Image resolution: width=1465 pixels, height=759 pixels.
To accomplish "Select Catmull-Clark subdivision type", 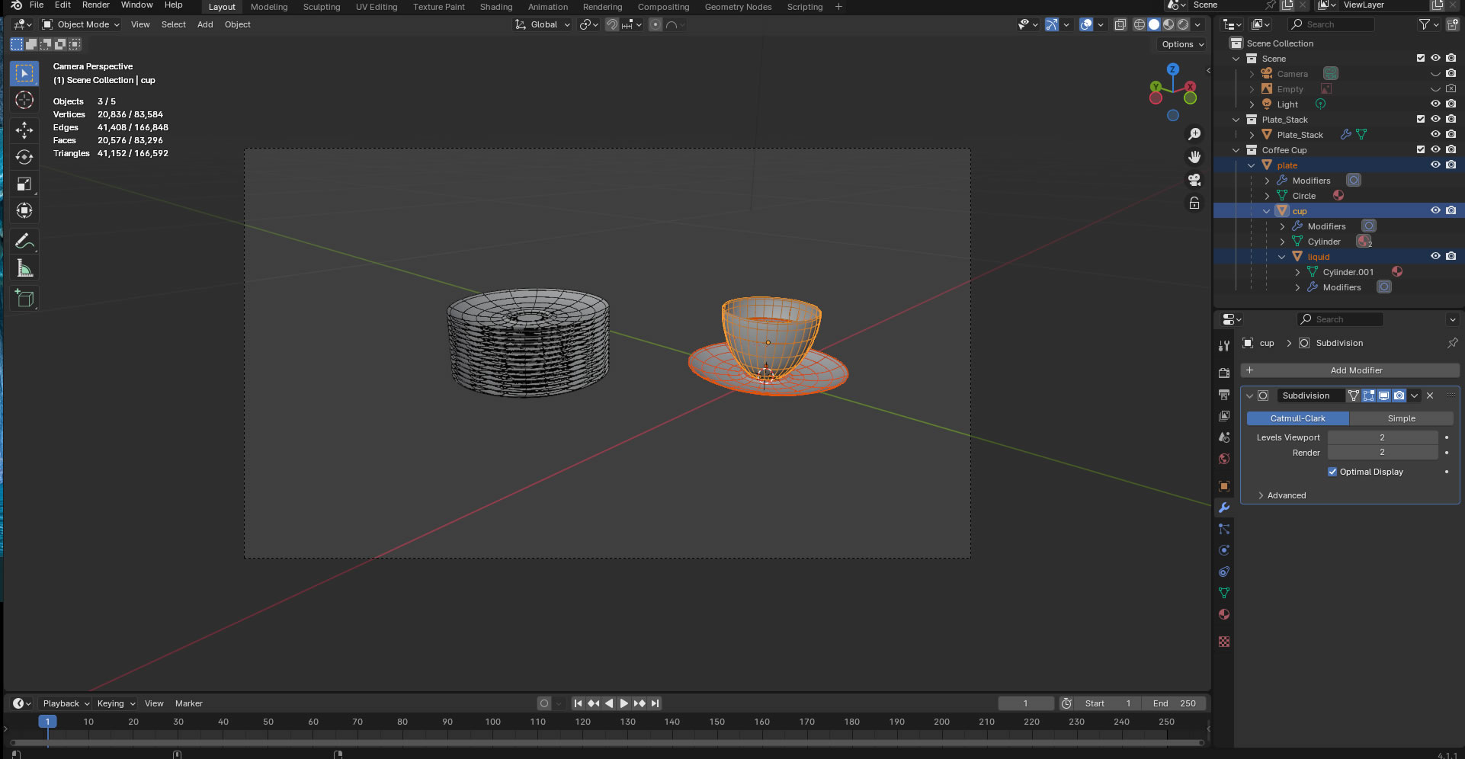I will pyautogui.click(x=1297, y=418).
